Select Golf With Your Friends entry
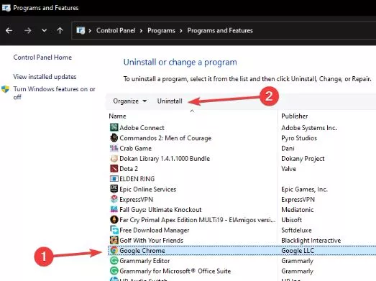376x281 pixels. (x=151, y=240)
